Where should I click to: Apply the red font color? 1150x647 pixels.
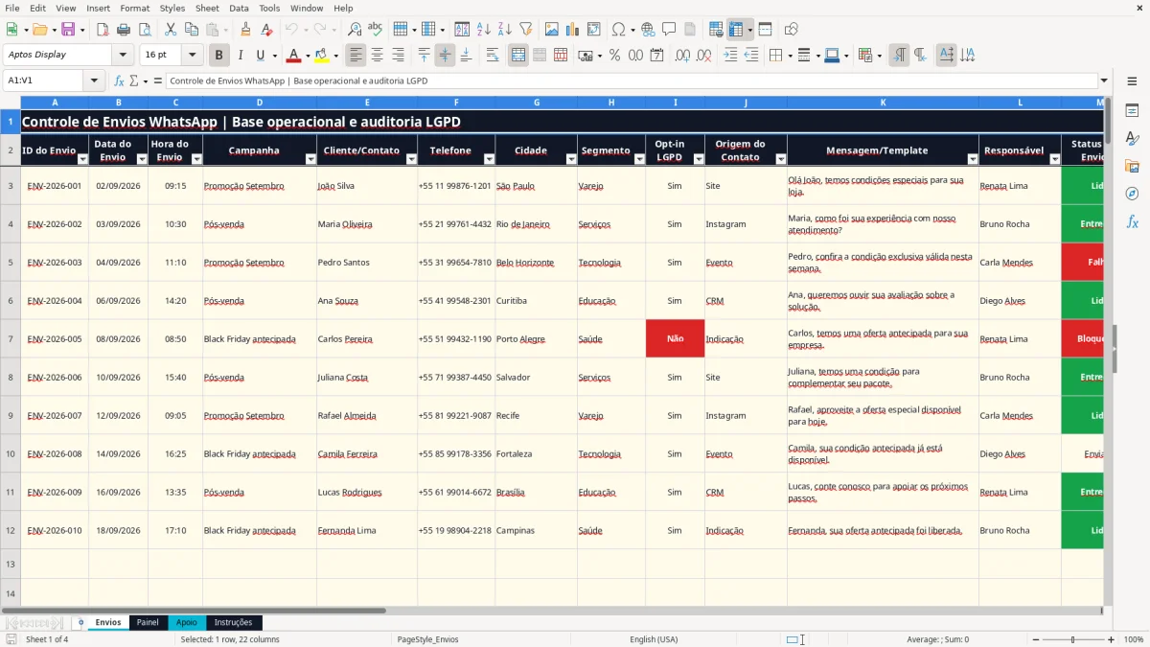293,56
